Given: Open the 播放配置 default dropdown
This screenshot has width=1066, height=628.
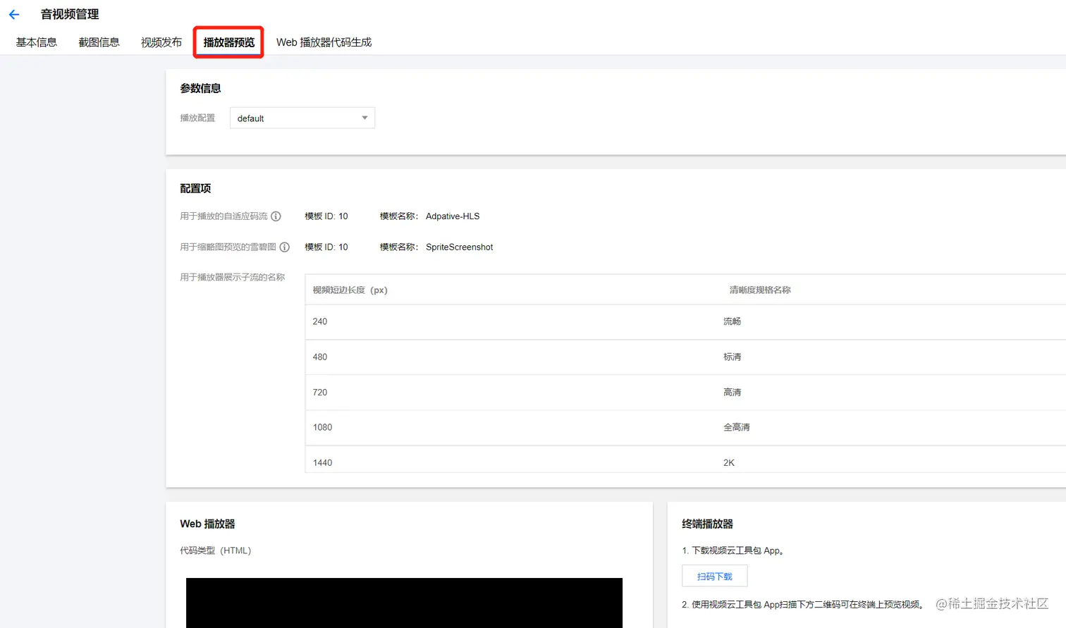Looking at the screenshot, I should (302, 118).
